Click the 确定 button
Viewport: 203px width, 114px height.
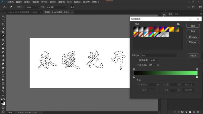pyautogui.click(x=193, y=26)
